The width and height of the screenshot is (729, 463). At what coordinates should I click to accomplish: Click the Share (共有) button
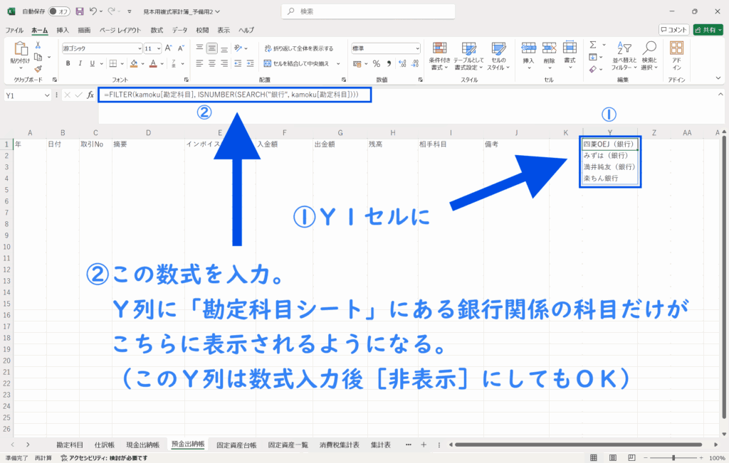708,30
